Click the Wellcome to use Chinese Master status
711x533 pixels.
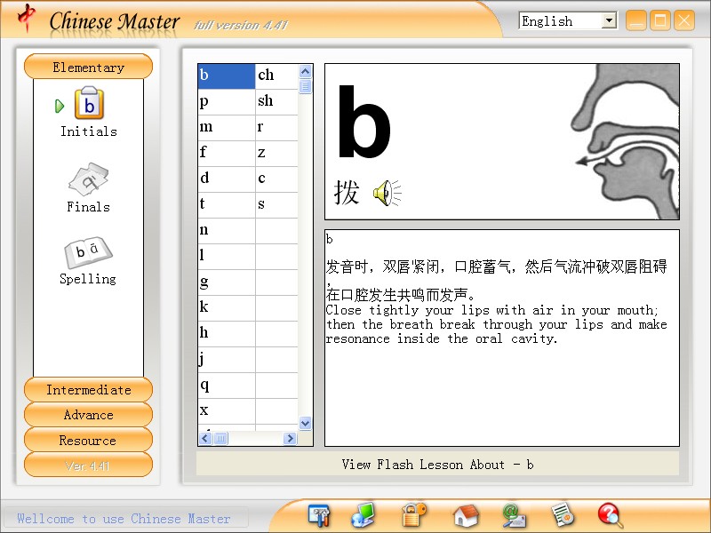(124, 518)
